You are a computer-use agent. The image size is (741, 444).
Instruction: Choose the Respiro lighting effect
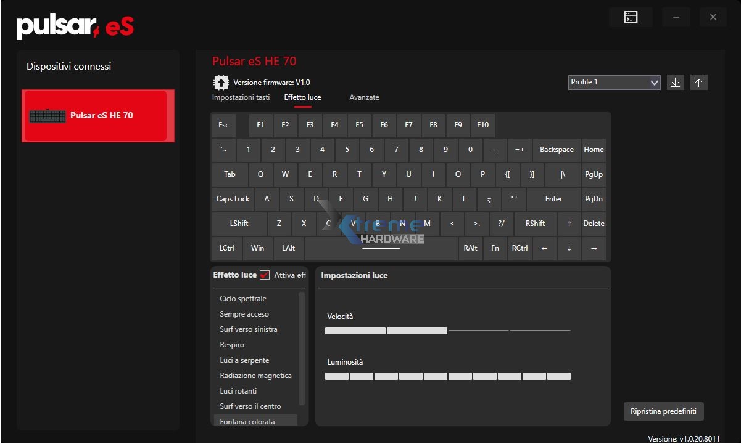(232, 345)
